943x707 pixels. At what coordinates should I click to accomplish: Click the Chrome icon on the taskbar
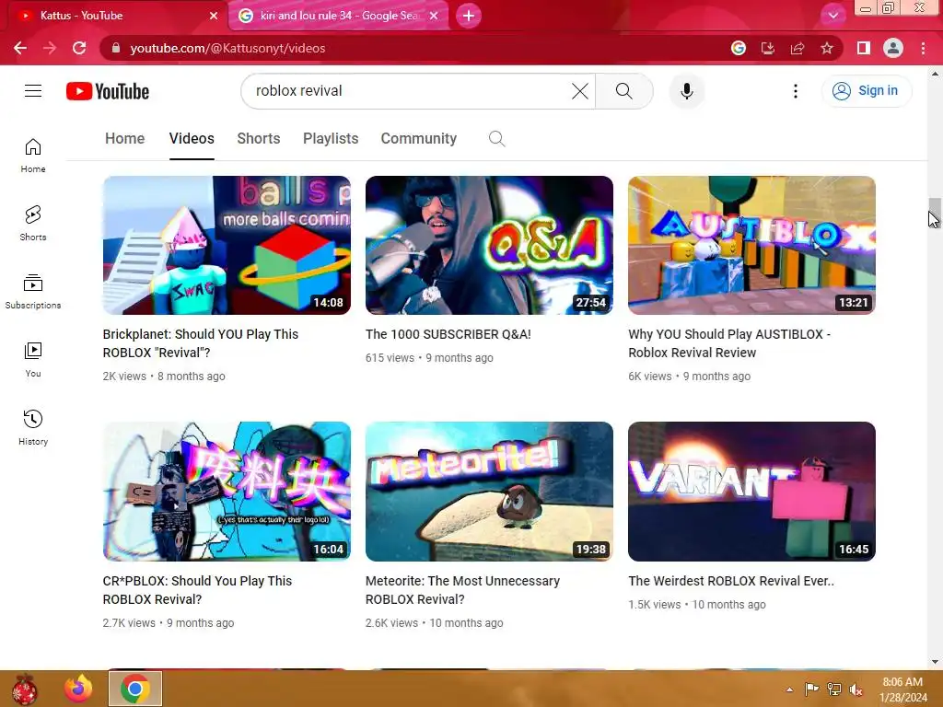coord(135,689)
